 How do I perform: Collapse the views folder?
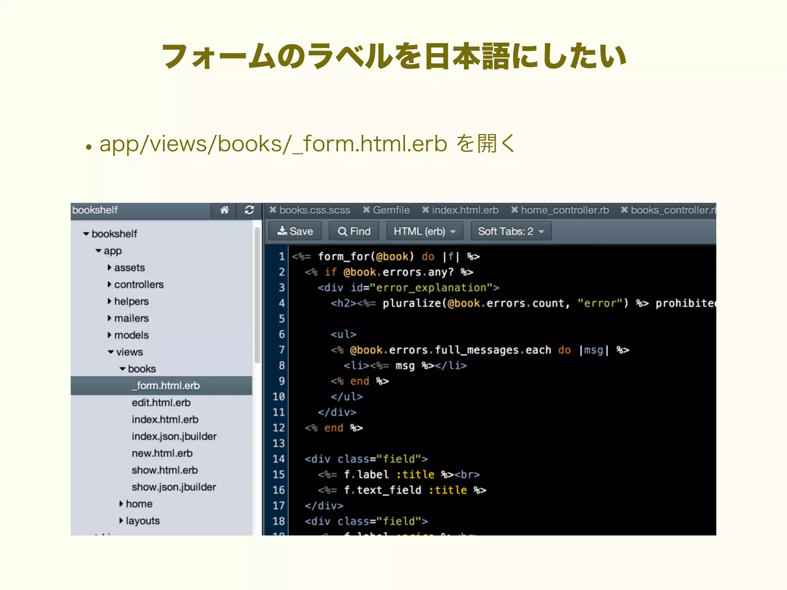coord(111,352)
